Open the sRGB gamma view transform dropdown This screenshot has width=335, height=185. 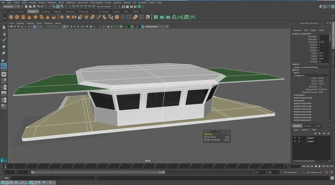(x=157, y=27)
